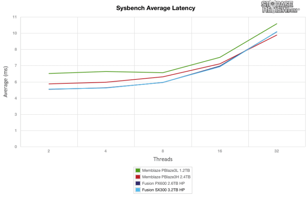Viewport: 306px width, 202px height.
Task: Click the x-axis tick label "32"
Action: tap(277, 151)
